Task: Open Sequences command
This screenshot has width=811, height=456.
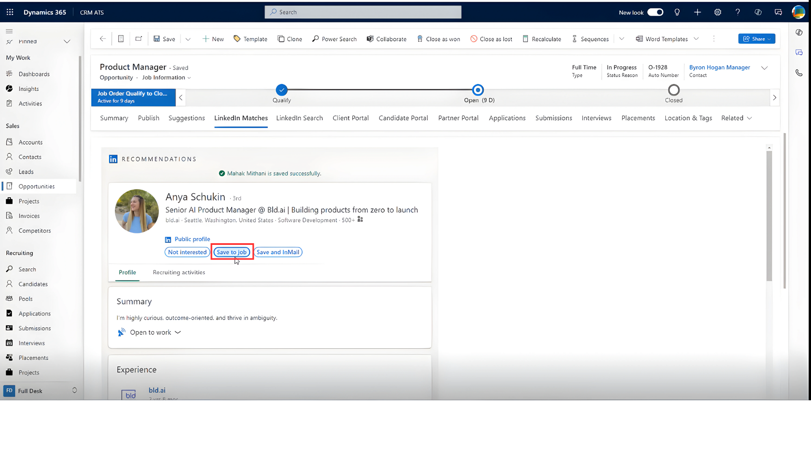Action: [590, 39]
